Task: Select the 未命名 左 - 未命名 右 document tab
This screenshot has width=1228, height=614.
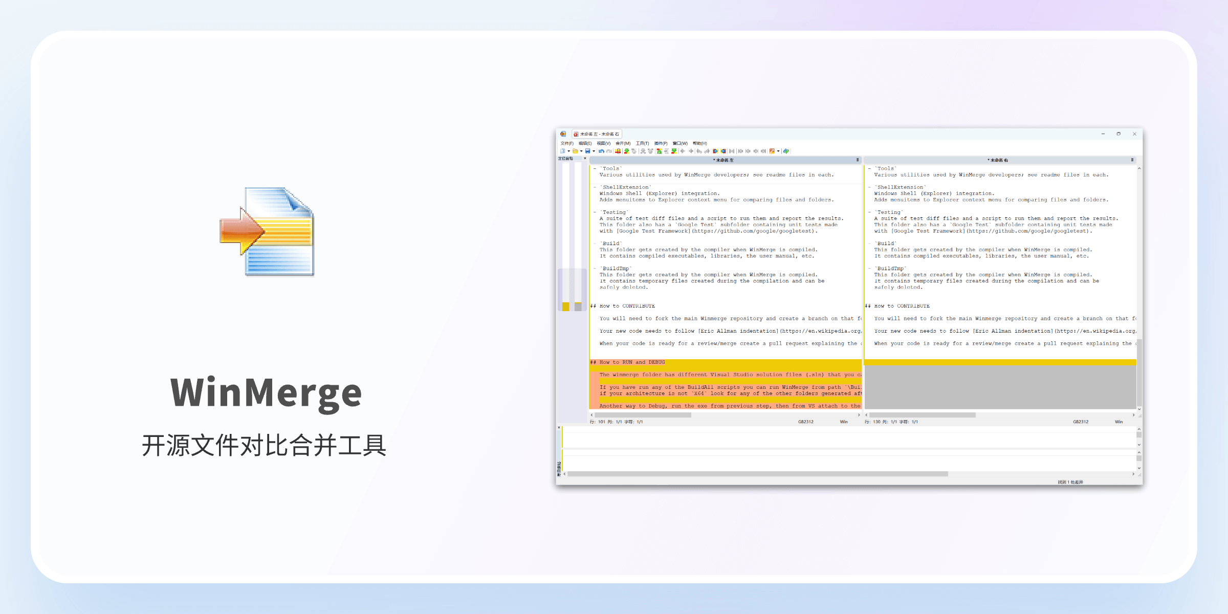Action: pyautogui.click(x=597, y=134)
